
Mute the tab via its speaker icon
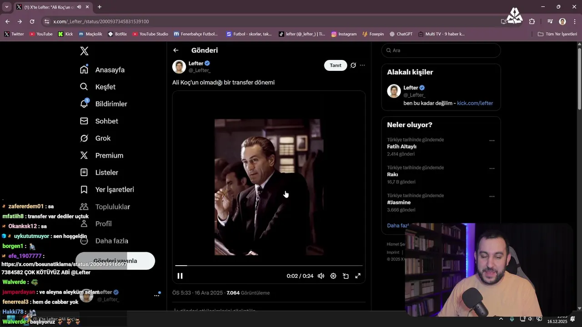click(79, 7)
